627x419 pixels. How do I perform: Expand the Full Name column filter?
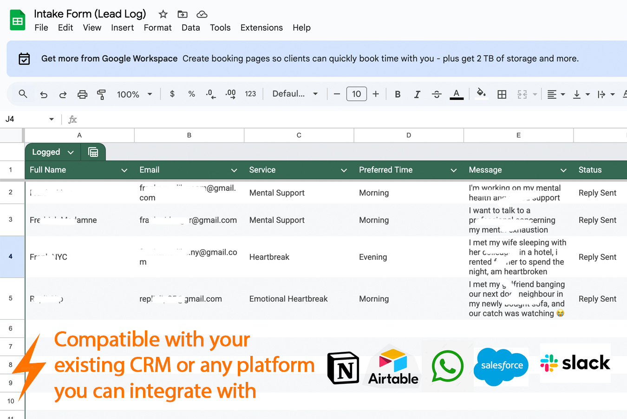coord(124,170)
